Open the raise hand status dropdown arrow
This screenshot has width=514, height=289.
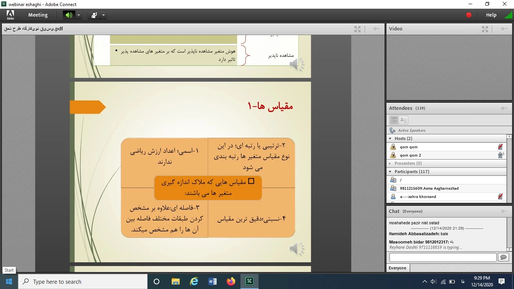point(103,15)
